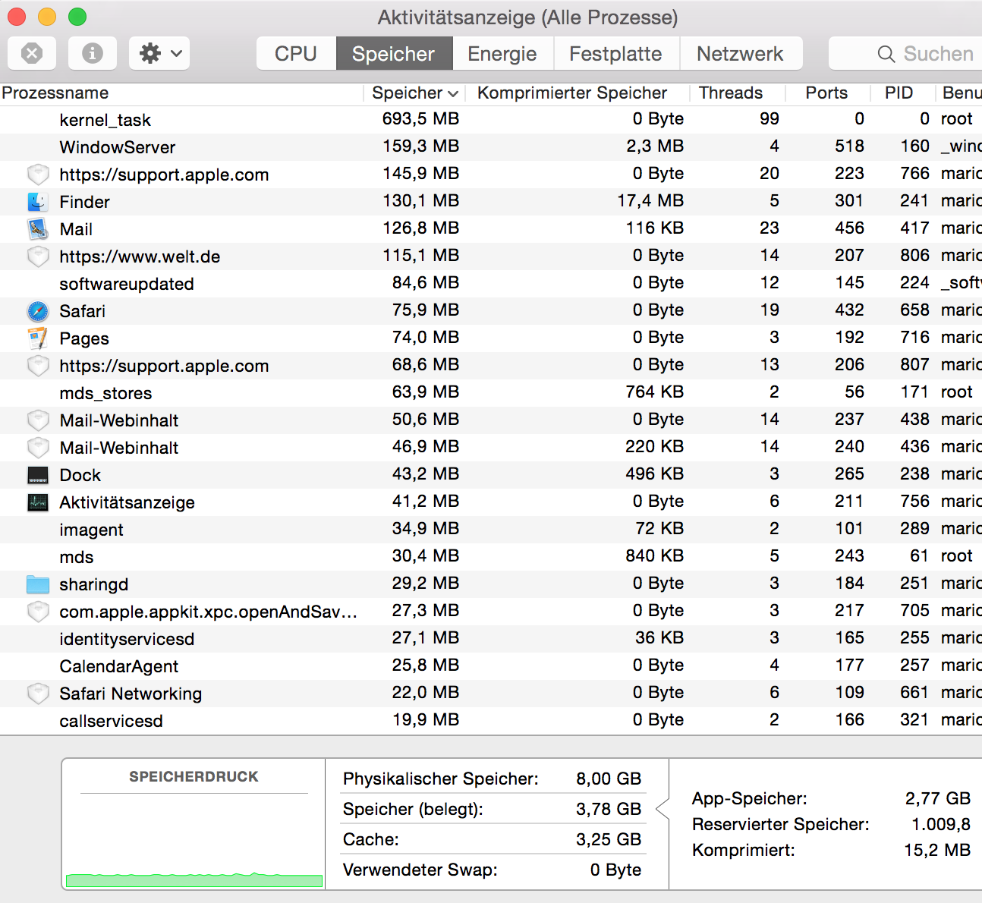
Task: Switch to the Energie tab
Action: (x=502, y=54)
